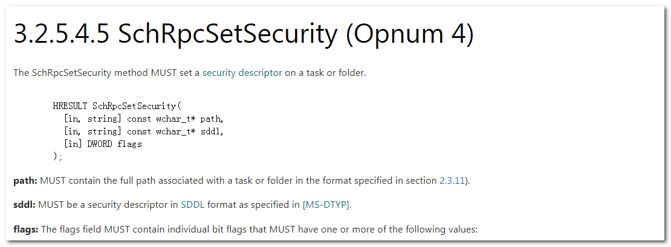Click the 3.2.5.4.5 SchRpcSetSecurity heading
Image resolution: width=671 pixels, height=247 pixels.
pos(244,34)
